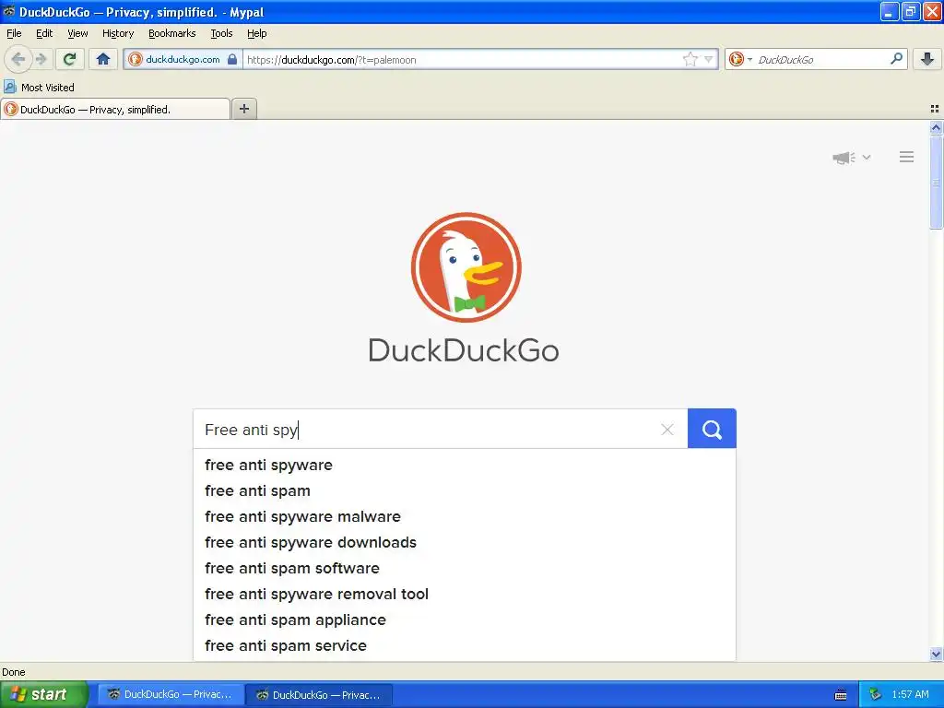Click the Forward navigation arrow
The height and width of the screenshot is (708, 944).
point(41,59)
